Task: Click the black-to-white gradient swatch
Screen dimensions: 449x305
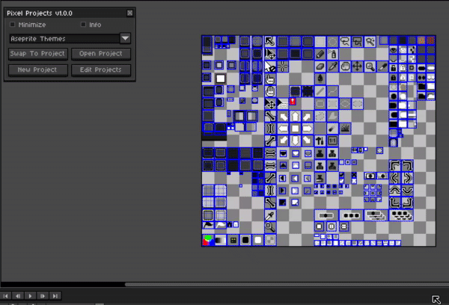Action: (221, 240)
